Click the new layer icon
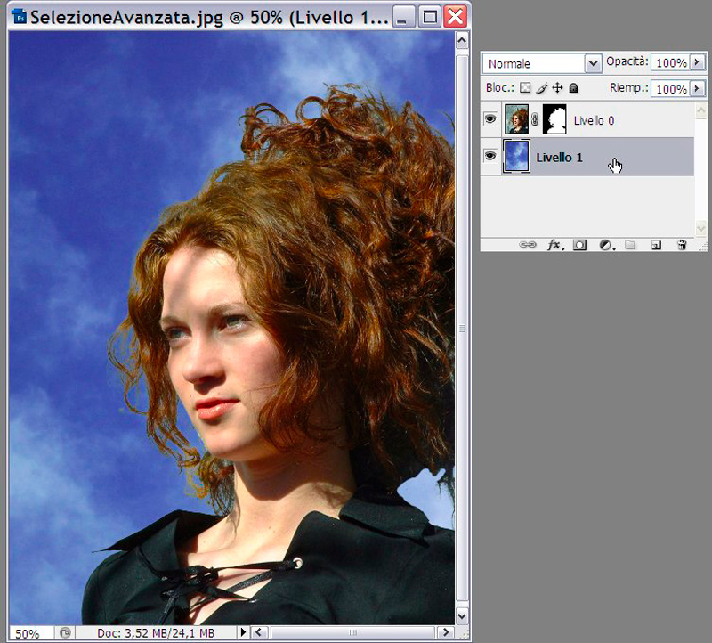The image size is (712, 643). [656, 244]
